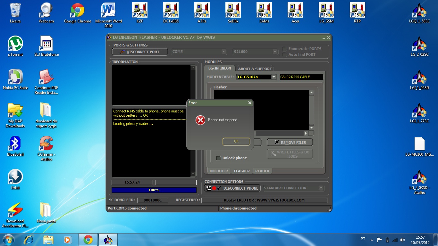Click the SC DONGLE ID field

[153, 200]
